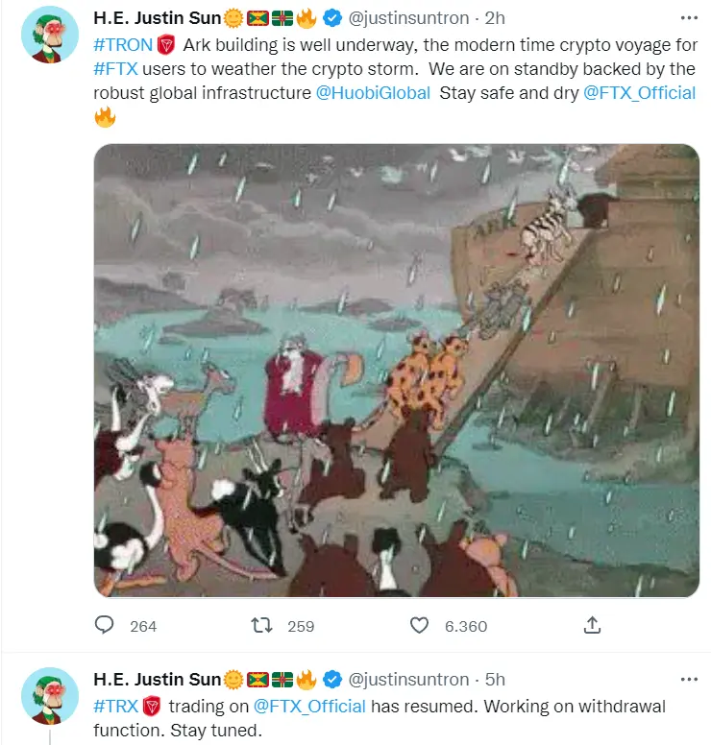Screen dimensions: 711x745
Task: Open the Ark tweet's Justin Sun avatar
Action: point(50,35)
